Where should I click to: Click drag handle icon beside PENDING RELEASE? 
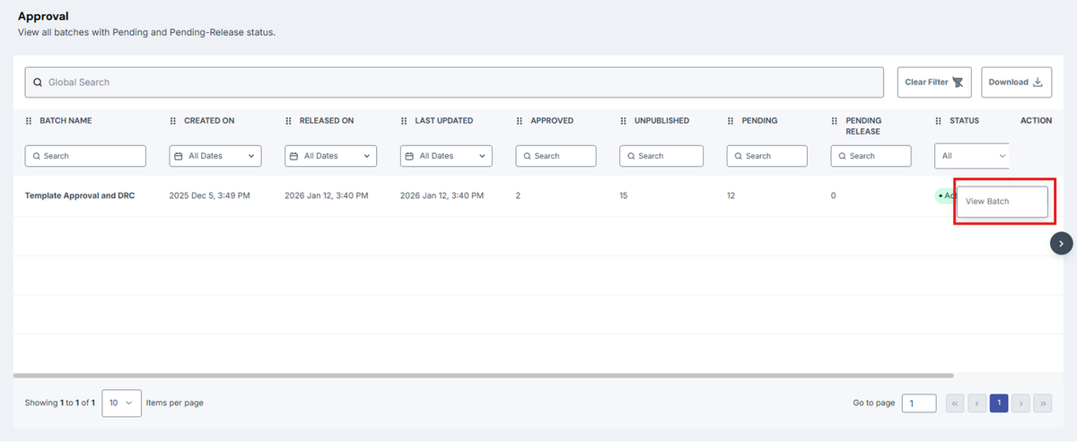pyautogui.click(x=835, y=121)
